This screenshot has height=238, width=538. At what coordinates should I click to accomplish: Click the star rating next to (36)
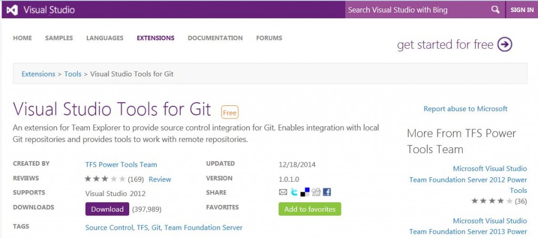pos(492,201)
